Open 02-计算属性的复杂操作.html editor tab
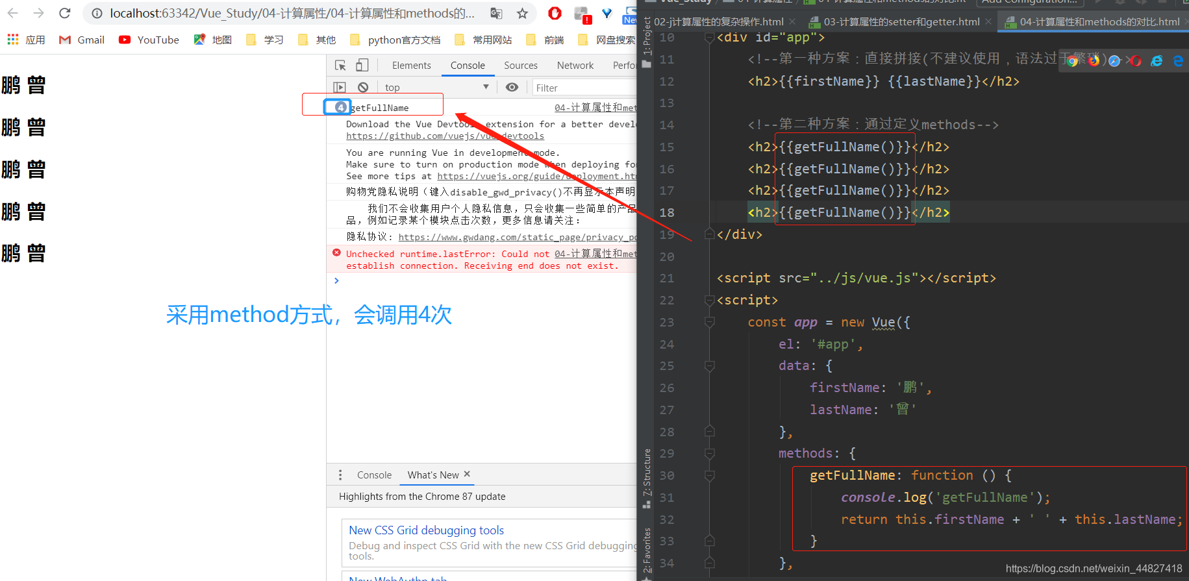This screenshot has height=581, width=1189. (x=719, y=22)
